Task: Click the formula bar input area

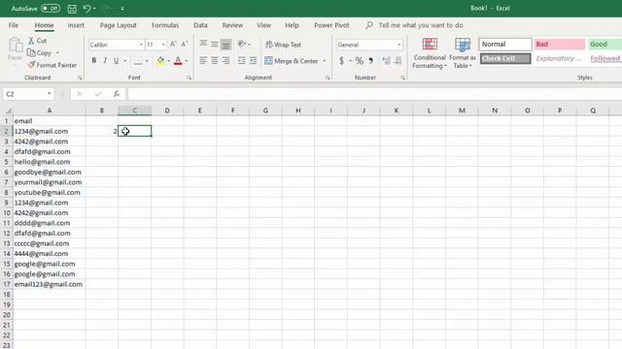Action: pos(374,94)
